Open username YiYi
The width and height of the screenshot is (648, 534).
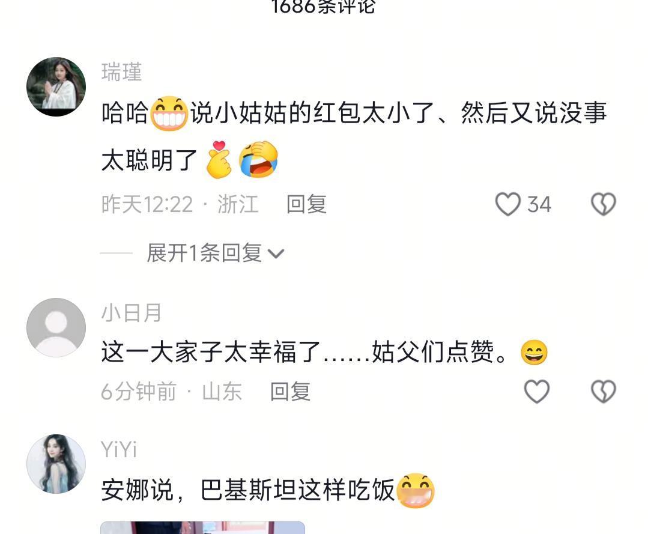[119, 450]
